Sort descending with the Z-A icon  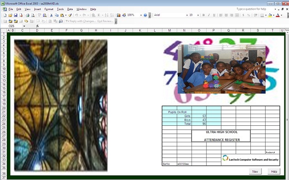(112, 15)
